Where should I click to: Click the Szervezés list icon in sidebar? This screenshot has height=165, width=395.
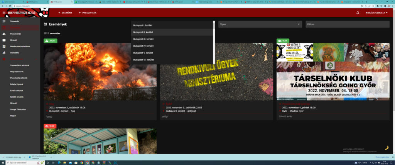coord(4,21)
